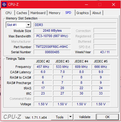Click the Ver. 1.71.1.x64 version text

click(x=36, y=118)
